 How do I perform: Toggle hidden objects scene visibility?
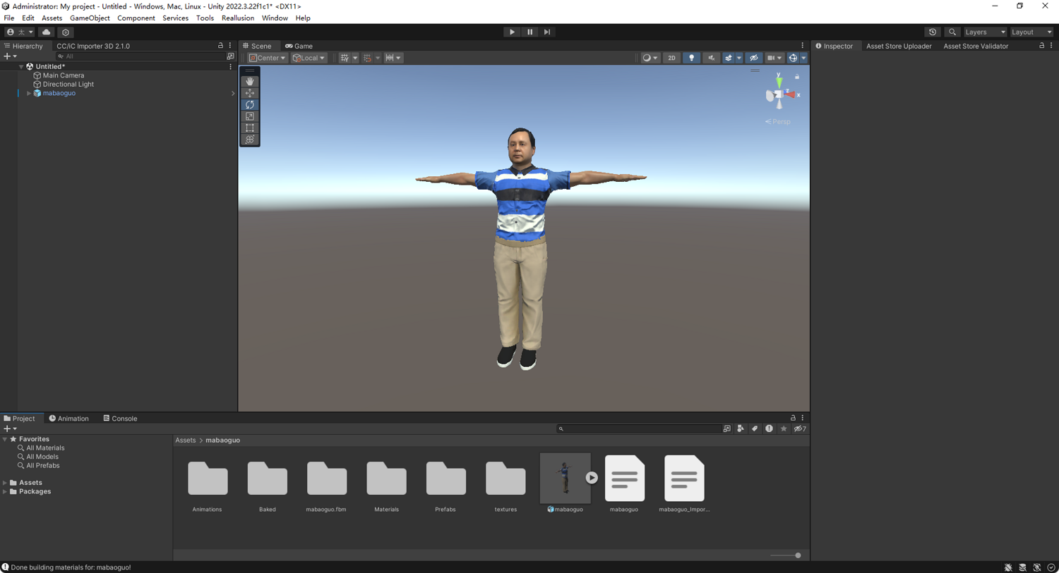754,58
